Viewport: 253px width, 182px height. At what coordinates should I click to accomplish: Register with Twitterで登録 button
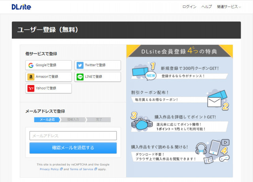[x=98, y=65]
